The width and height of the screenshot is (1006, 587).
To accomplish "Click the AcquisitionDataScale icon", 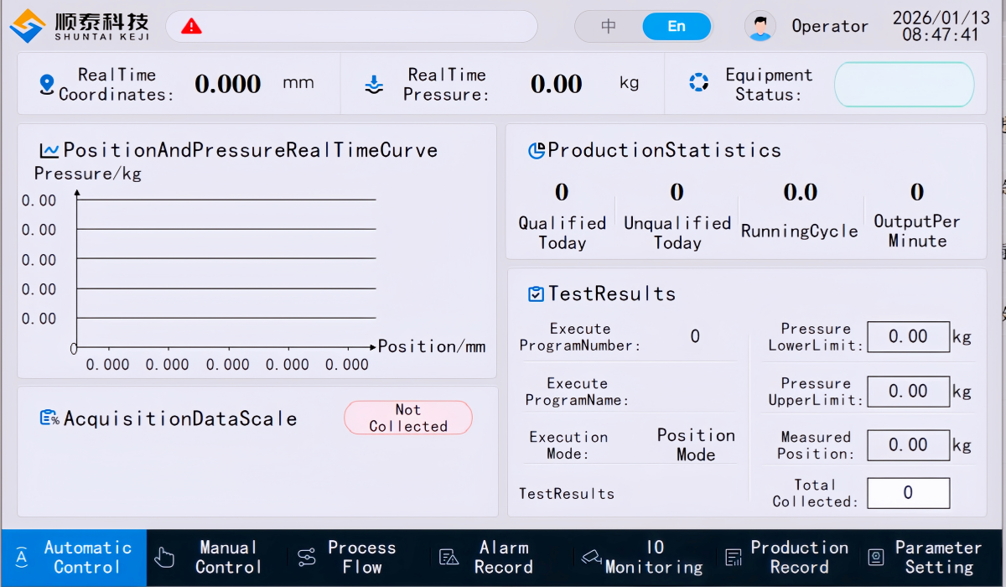I will (49, 418).
